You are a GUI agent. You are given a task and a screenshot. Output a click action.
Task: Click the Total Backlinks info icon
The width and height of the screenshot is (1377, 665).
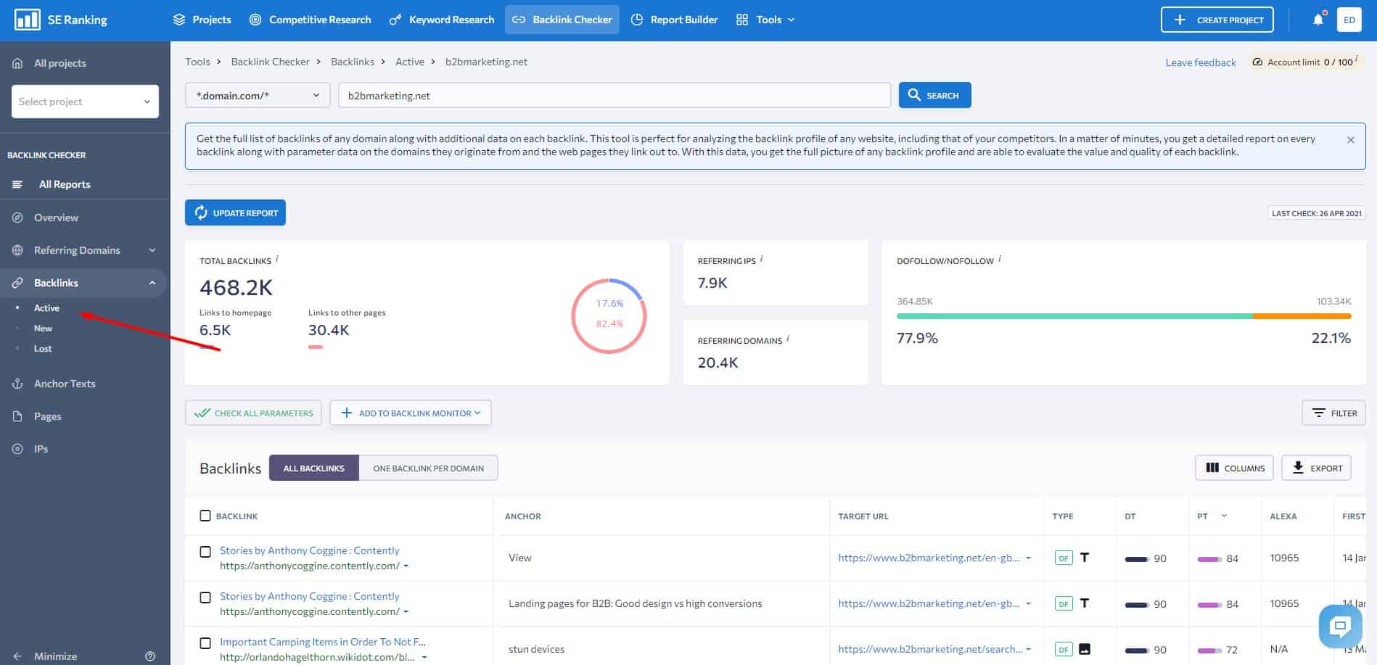(277, 259)
